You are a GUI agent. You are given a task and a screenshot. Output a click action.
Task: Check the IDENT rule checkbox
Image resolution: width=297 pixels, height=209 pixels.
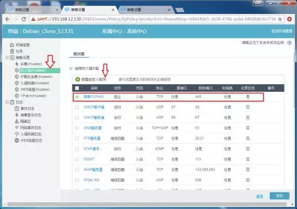77,159
